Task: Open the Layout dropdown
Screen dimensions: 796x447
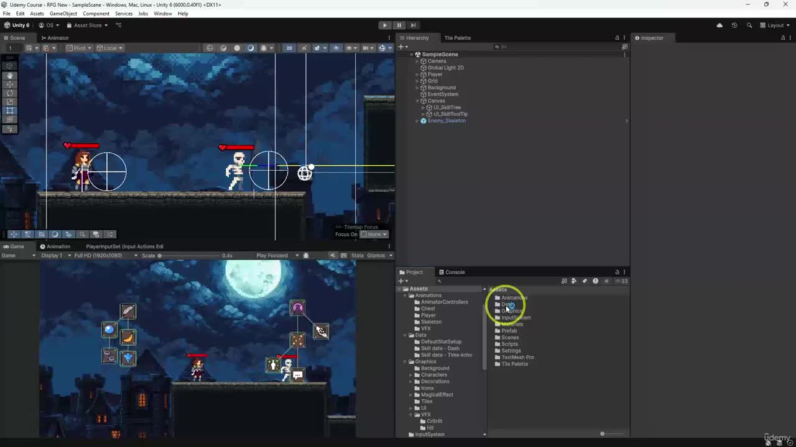Action: click(x=775, y=25)
